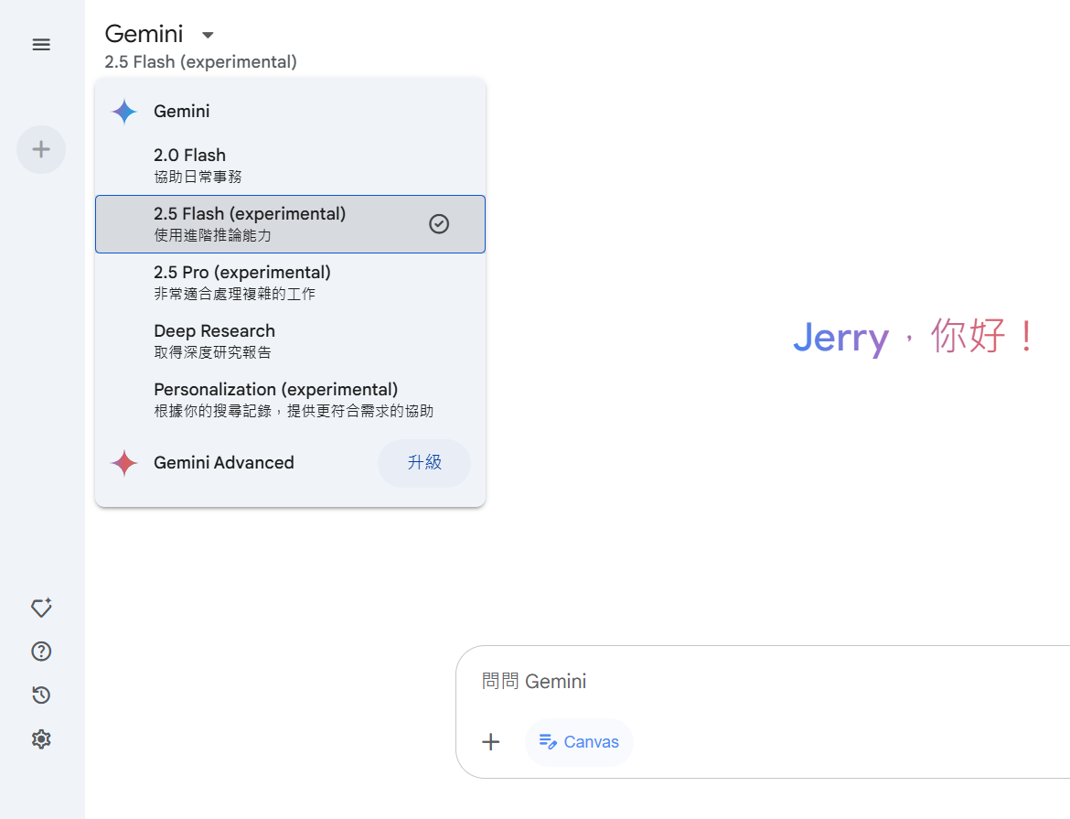
Task: Click the blue Gemini sparkle icon
Action: (124, 112)
